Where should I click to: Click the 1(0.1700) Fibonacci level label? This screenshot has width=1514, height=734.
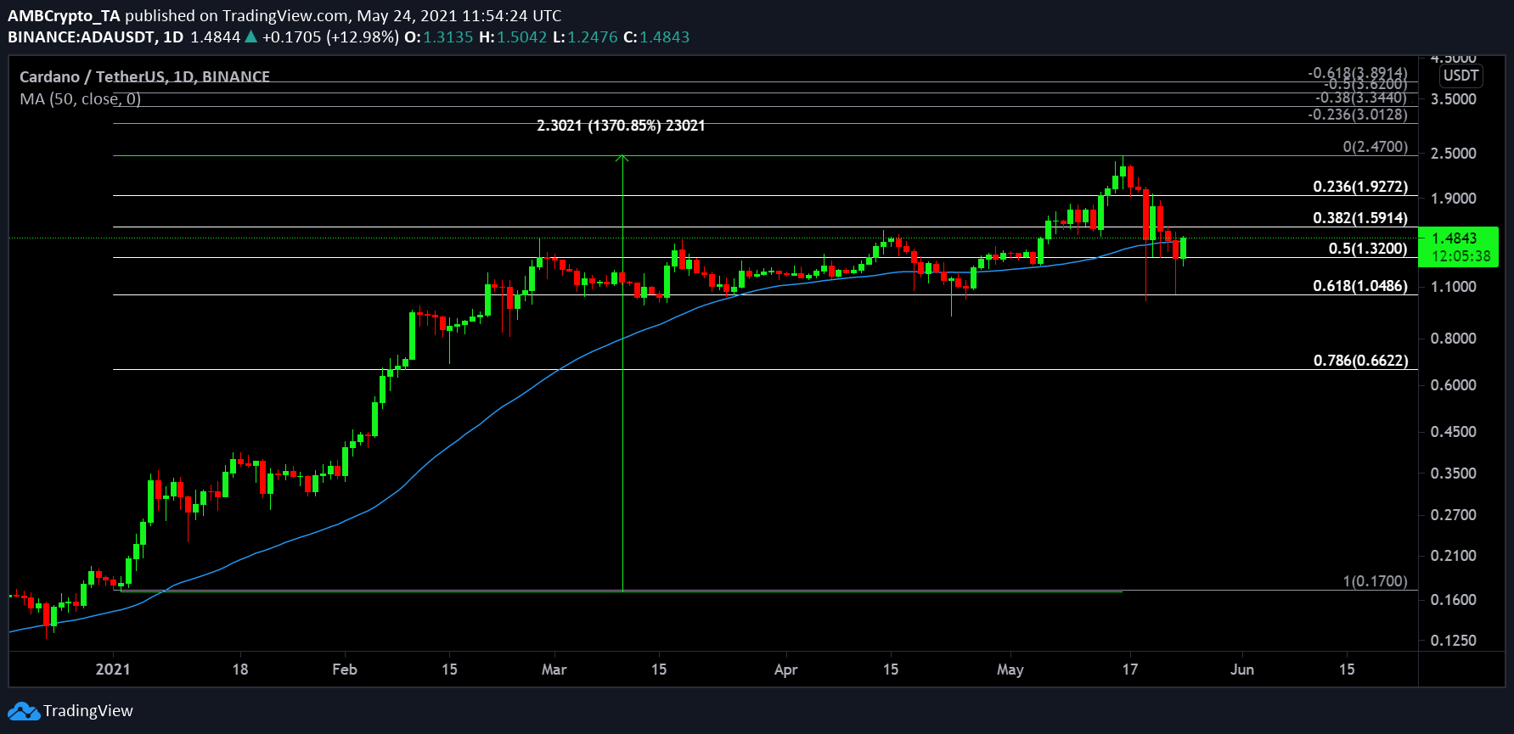[1375, 581]
